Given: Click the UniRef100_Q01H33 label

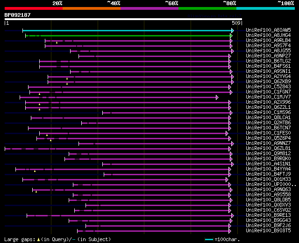Looking at the screenshot, I should coord(268,179).
